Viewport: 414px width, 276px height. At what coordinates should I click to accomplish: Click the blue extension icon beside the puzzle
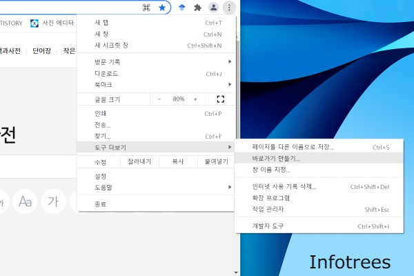pos(182,8)
